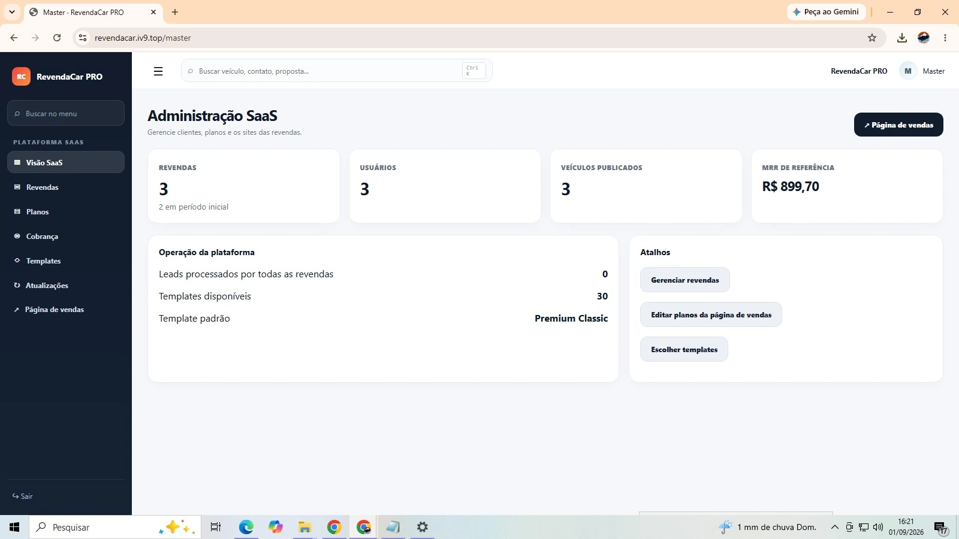The height and width of the screenshot is (539, 959).
Task: Click the M avatar for Master user
Action: click(x=908, y=71)
